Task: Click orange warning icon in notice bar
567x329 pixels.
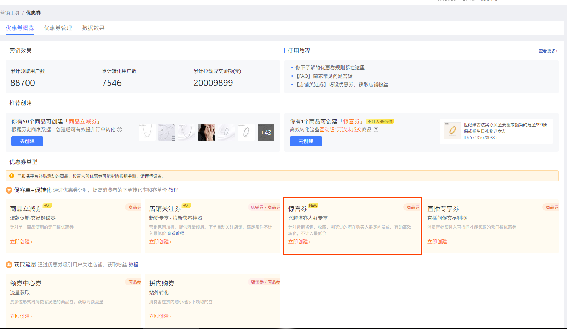Action: click(12, 176)
